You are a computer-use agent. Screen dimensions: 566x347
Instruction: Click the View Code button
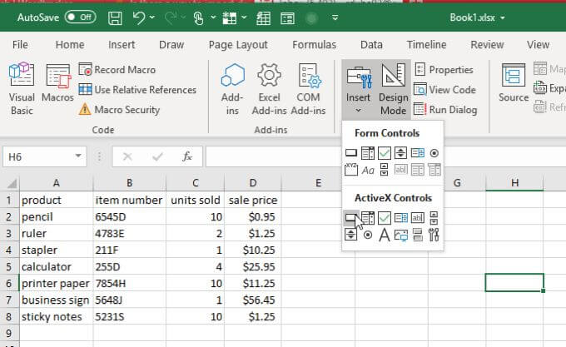point(444,90)
